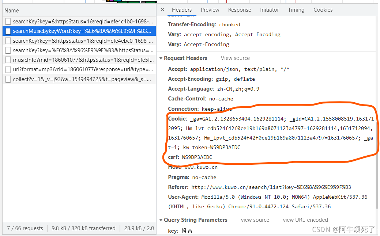Image resolution: width=380 pixels, height=236 pixels.
Task: Switch to the Initiator tab
Action: pyautogui.click(x=270, y=10)
